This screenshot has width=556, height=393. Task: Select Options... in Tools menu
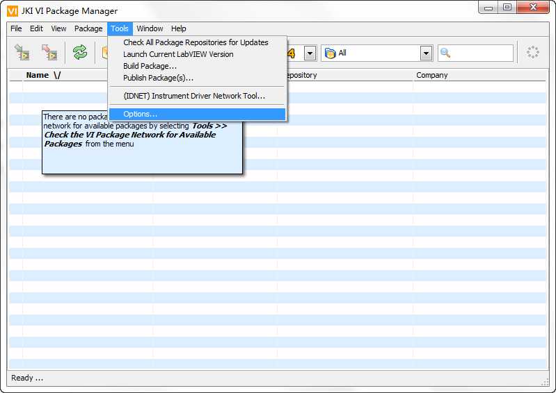click(197, 115)
